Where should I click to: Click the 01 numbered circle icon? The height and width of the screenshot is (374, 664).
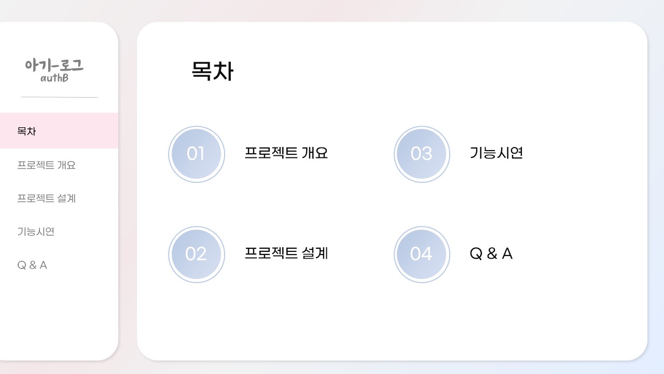[197, 154]
